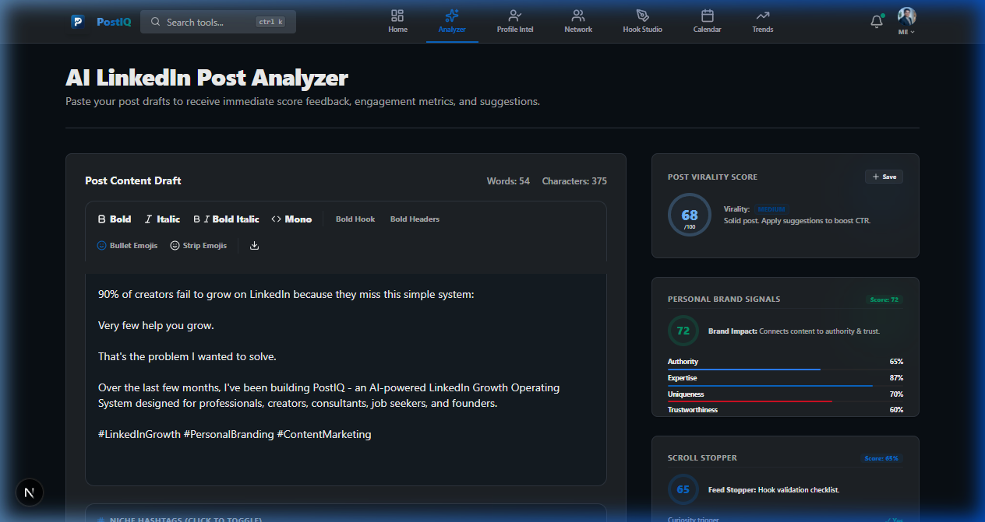985x522 pixels.
Task: Open the ME profile menu
Action: click(906, 22)
